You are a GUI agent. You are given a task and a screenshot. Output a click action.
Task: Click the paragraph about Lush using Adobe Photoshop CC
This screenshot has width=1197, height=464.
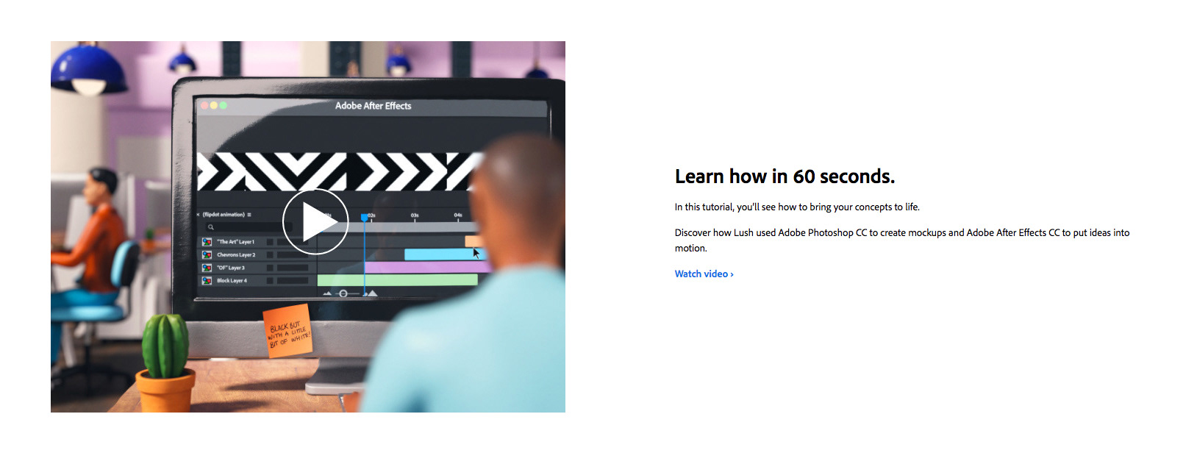pyautogui.click(x=902, y=240)
